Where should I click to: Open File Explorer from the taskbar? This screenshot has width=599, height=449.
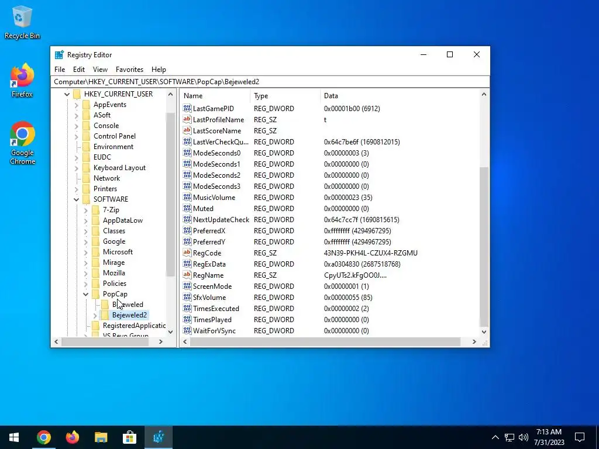point(101,437)
